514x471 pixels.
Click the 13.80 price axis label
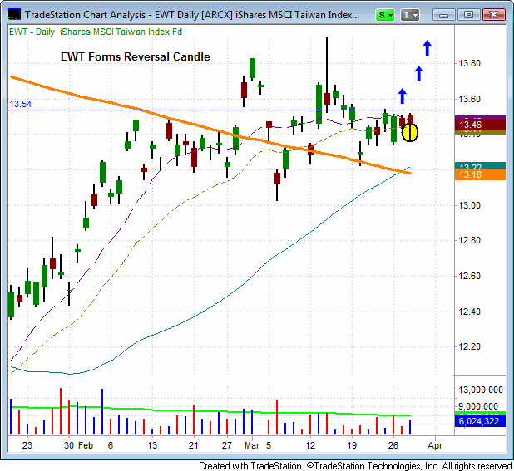click(470, 63)
